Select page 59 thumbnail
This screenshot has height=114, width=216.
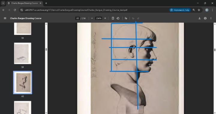click(x=22, y=53)
